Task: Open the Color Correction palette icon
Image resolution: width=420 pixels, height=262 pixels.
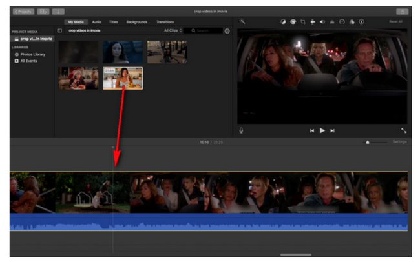Action: [x=293, y=21]
